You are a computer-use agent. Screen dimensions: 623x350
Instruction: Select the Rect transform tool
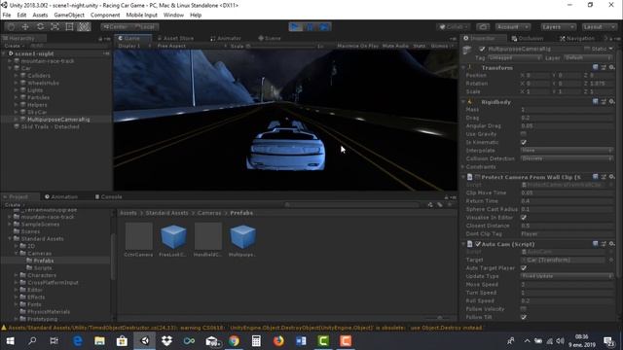pyautogui.click(x=69, y=26)
